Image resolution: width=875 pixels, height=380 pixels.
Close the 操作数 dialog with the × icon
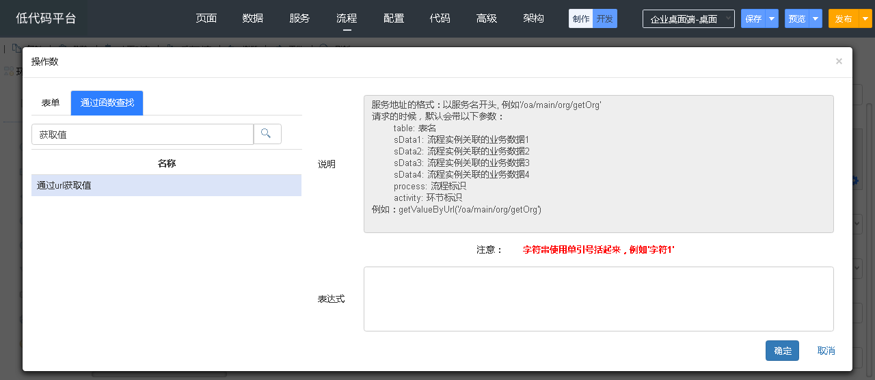(839, 62)
